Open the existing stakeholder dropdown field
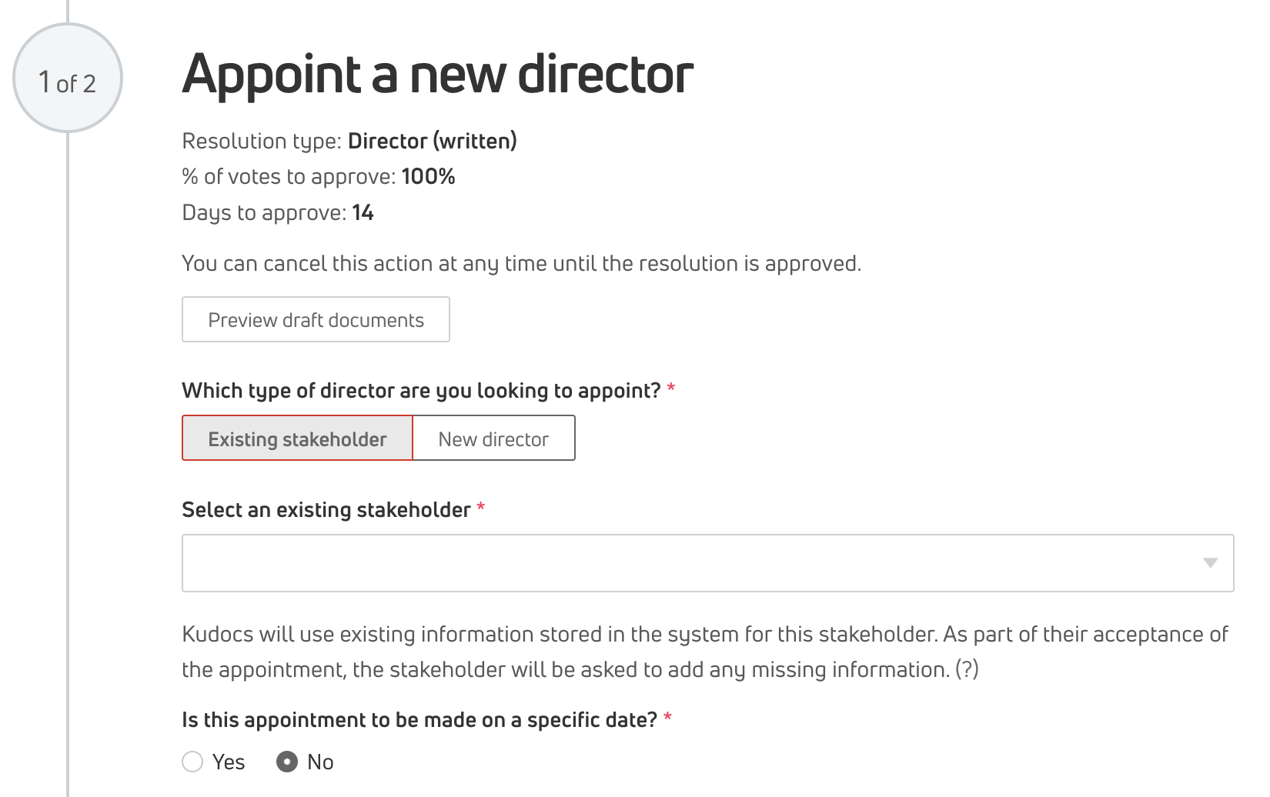Viewport: 1270px width, 797px height. (693, 563)
